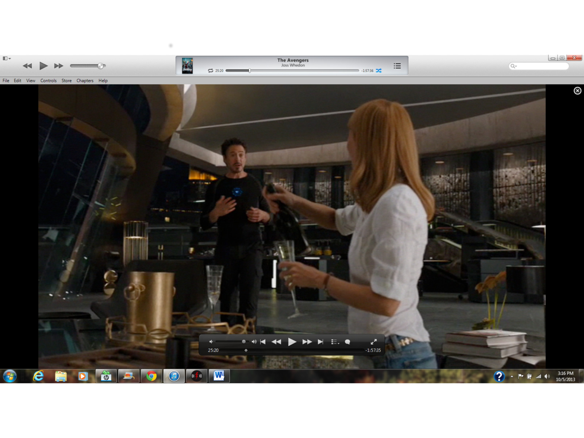Close the video with the circled X
This screenshot has height=438, width=584.
click(x=577, y=91)
